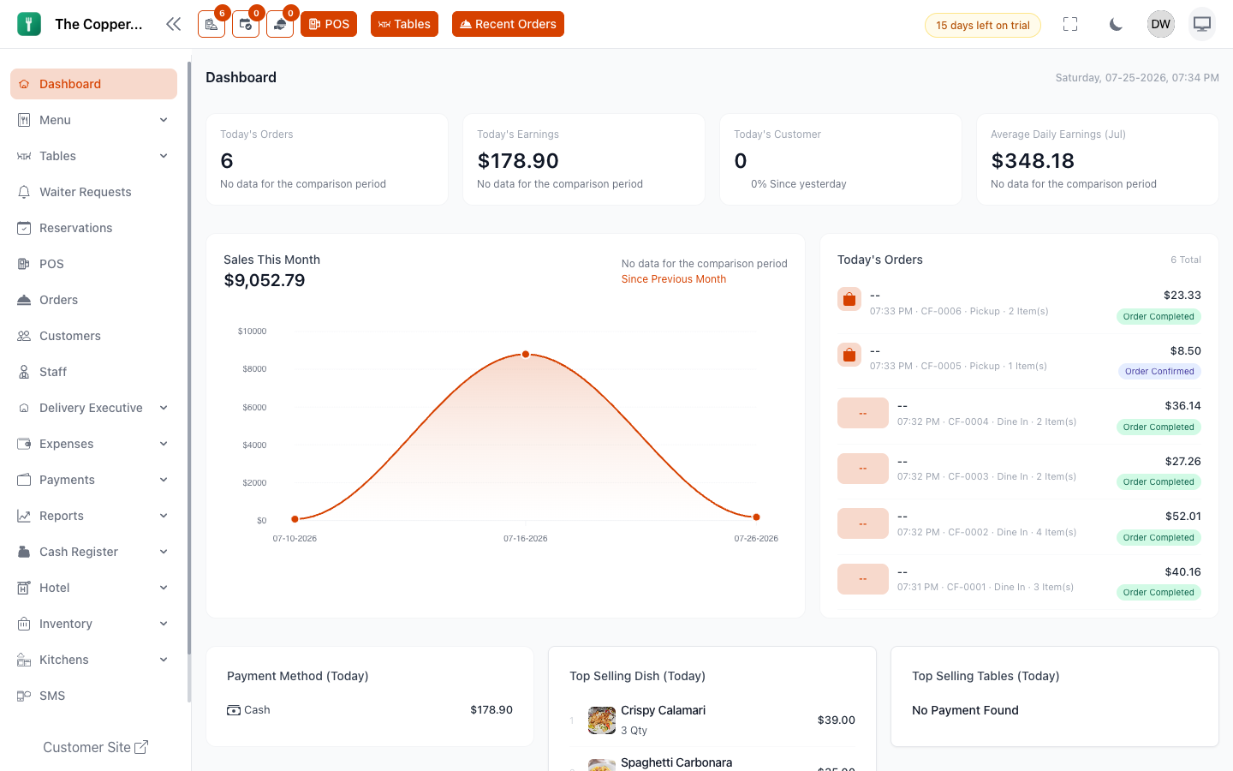Image resolution: width=1233 pixels, height=771 pixels.
Task: Expand Reports sidebar chevron
Action: pos(164,516)
